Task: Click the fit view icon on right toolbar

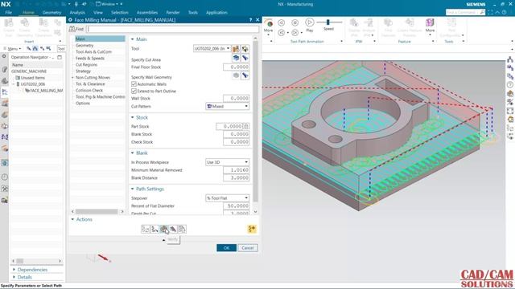Action: coord(510,111)
